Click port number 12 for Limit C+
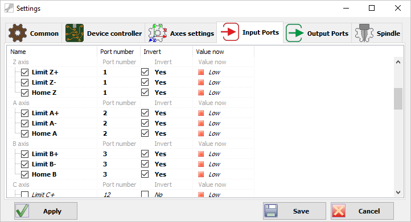This screenshot has height=222, width=411. point(107,195)
